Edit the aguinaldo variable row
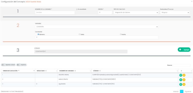This screenshot has width=193, height=93. click(x=181, y=84)
